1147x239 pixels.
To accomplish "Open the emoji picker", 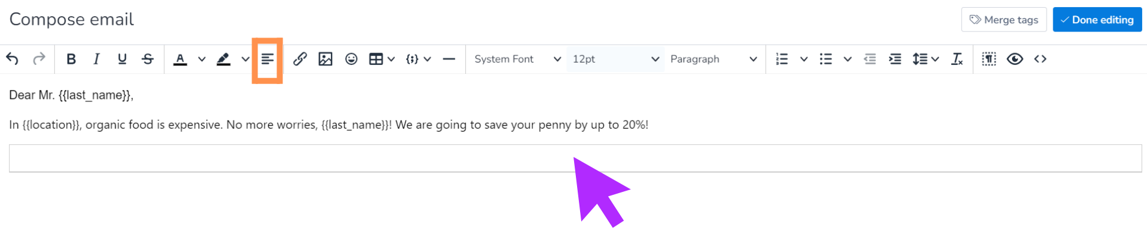I will pyautogui.click(x=351, y=59).
